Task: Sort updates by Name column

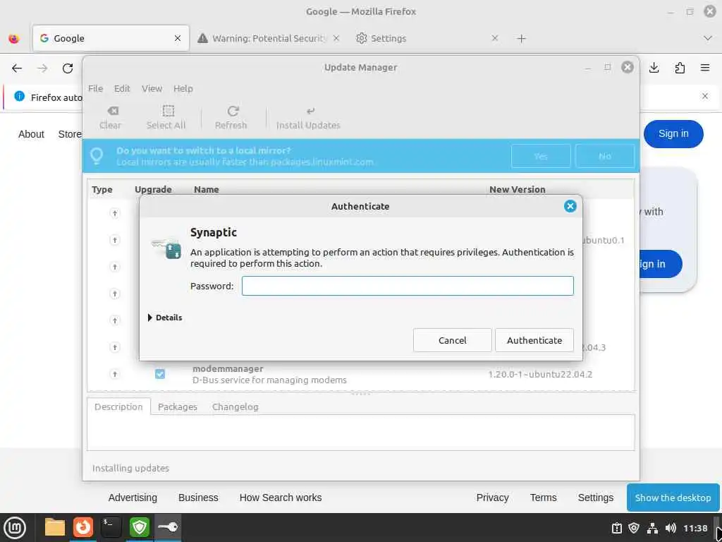Action: [x=207, y=189]
